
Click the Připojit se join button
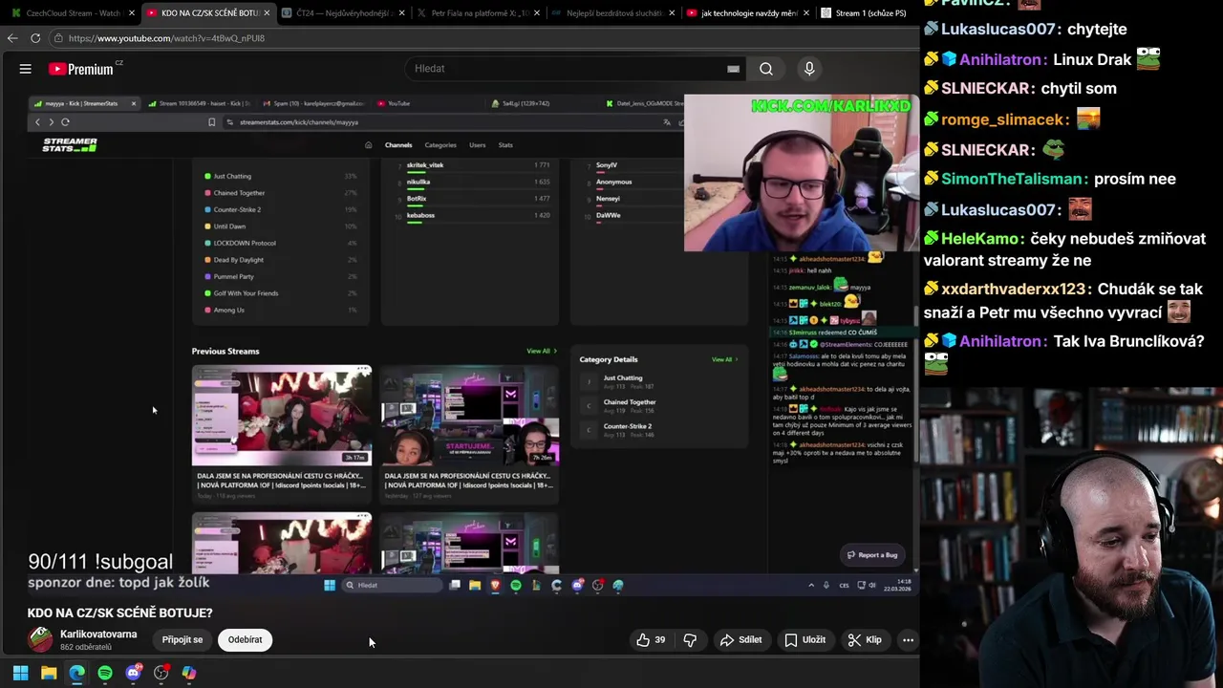tap(182, 640)
